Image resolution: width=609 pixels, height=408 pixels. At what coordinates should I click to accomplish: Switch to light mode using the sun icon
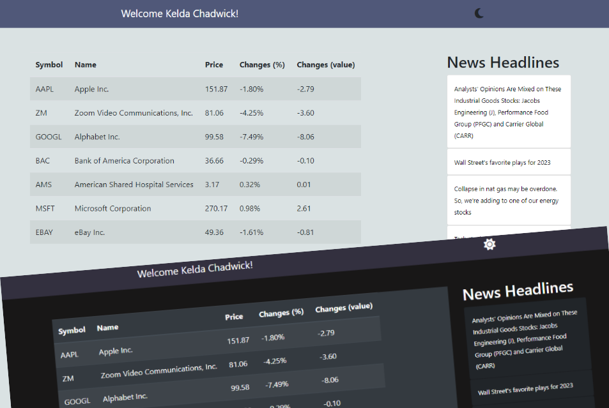tap(490, 244)
